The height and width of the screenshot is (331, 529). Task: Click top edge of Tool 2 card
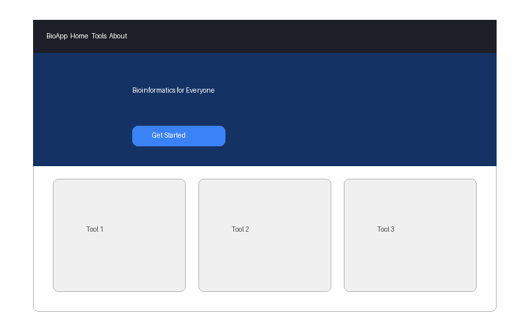264,180
